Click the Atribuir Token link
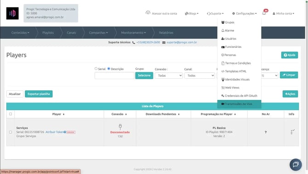The height and width of the screenshot is (174, 308). (x=54, y=132)
